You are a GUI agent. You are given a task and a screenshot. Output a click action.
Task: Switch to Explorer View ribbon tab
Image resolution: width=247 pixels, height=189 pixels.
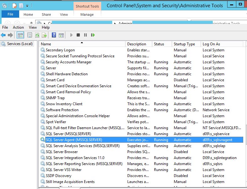tap(64, 14)
